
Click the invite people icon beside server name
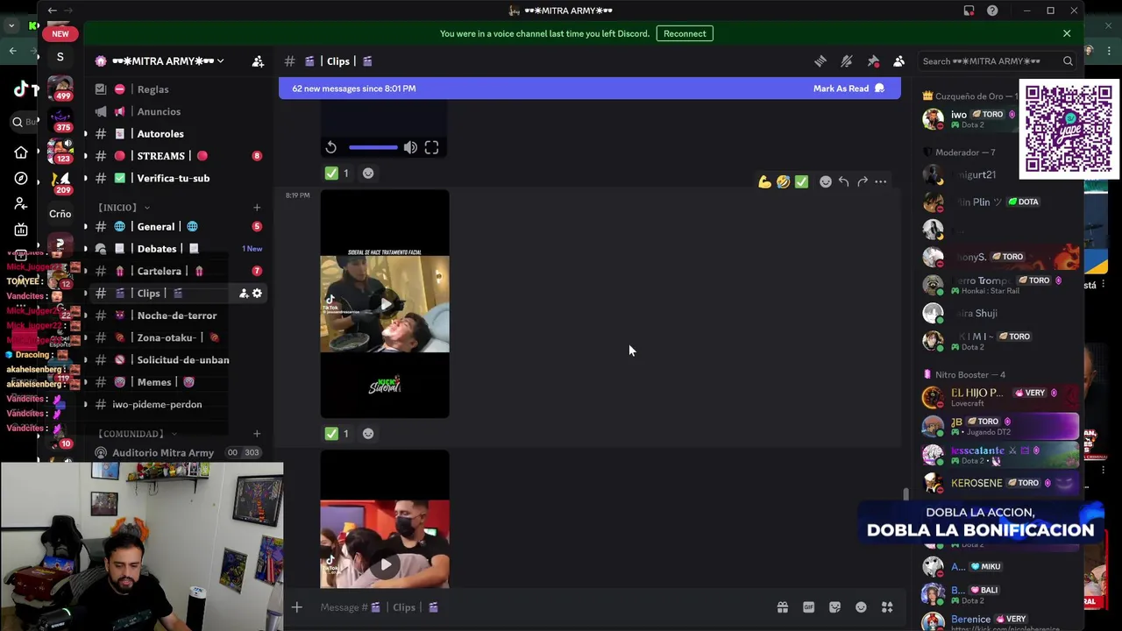point(258,61)
